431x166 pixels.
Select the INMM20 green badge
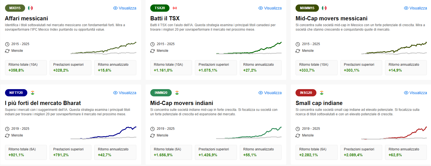click(161, 93)
